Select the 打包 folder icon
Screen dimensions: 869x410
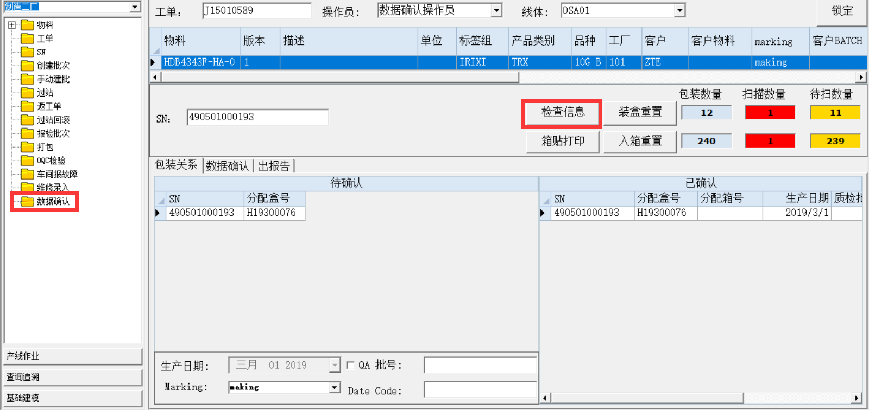[27, 147]
